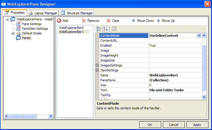The image size is (212, 130).
Task: Switch to the Layout Manager tab
Action: click(x=43, y=13)
